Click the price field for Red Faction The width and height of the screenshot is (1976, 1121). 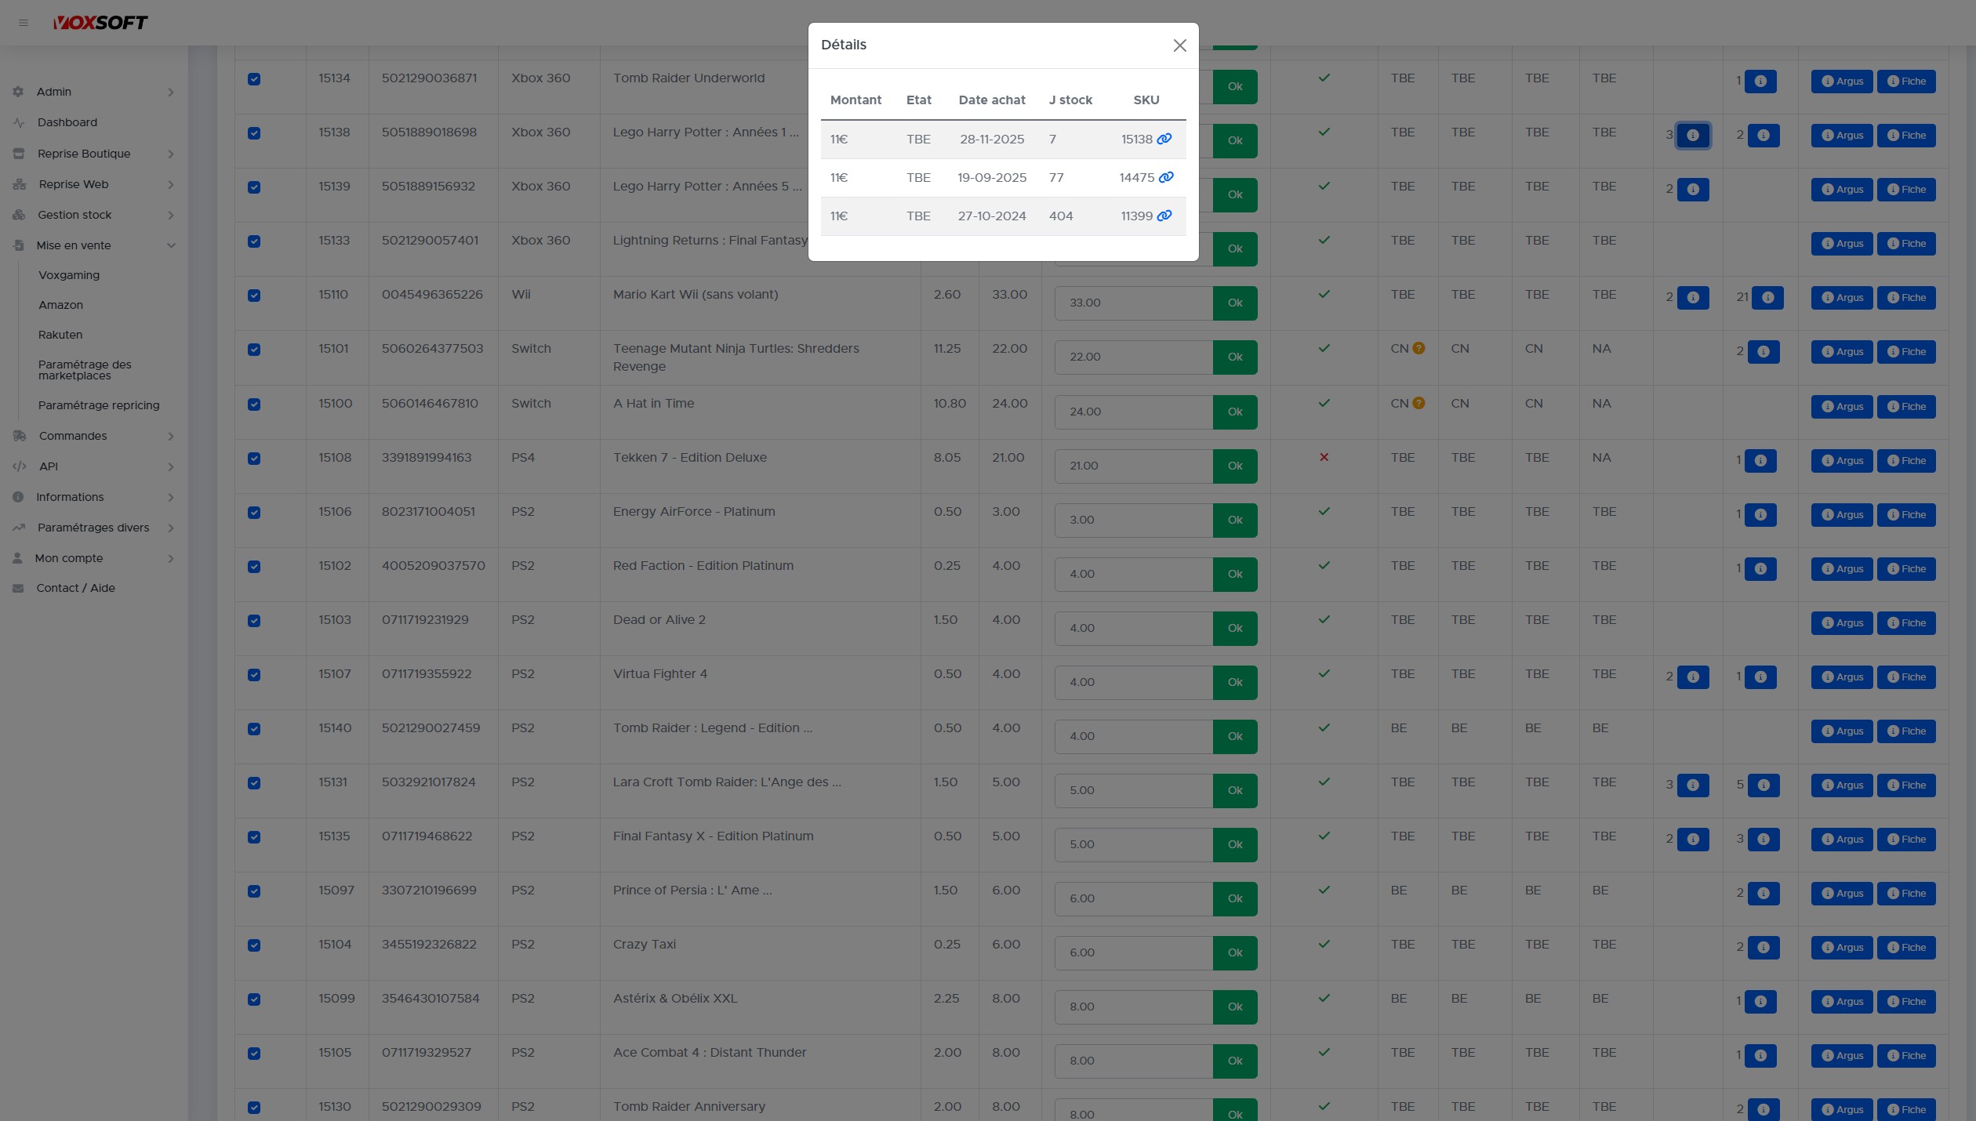(x=1133, y=574)
